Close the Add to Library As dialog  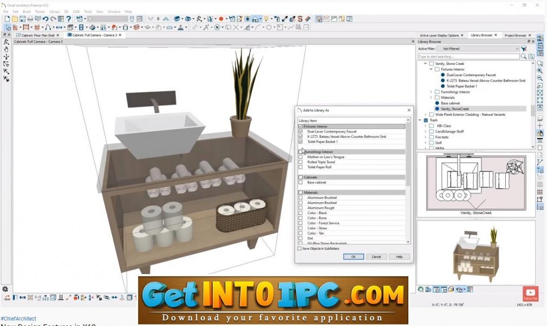coord(409,110)
